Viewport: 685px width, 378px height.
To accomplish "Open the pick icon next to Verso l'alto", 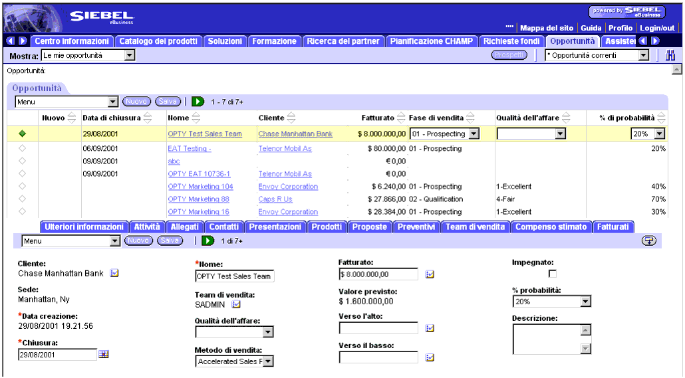I will pyautogui.click(x=430, y=328).
